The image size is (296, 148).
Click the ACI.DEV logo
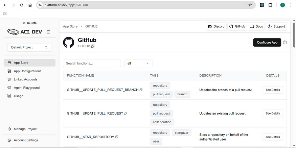tap(25, 32)
